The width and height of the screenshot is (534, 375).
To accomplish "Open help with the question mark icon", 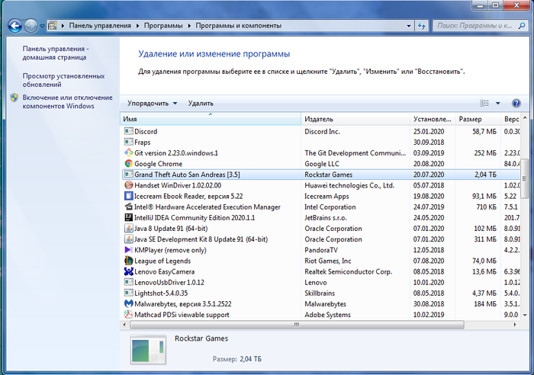I will pyautogui.click(x=516, y=103).
